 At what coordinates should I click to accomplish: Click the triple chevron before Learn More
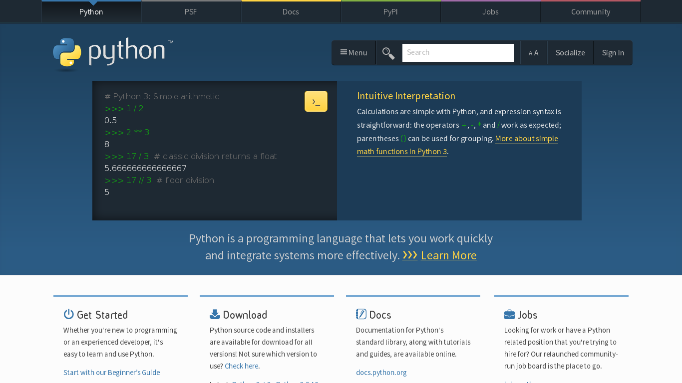[410, 255]
